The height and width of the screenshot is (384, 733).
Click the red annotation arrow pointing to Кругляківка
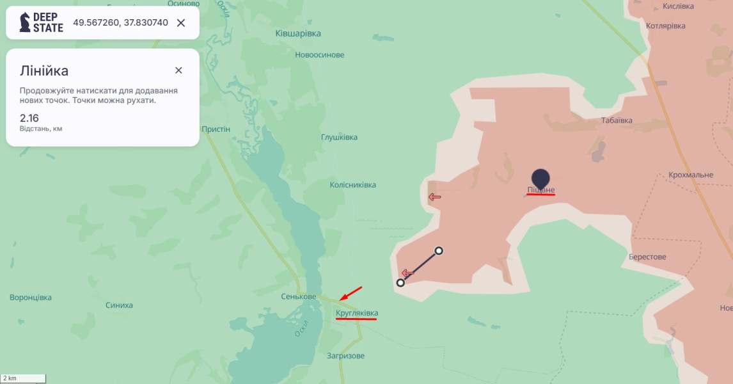(x=351, y=294)
